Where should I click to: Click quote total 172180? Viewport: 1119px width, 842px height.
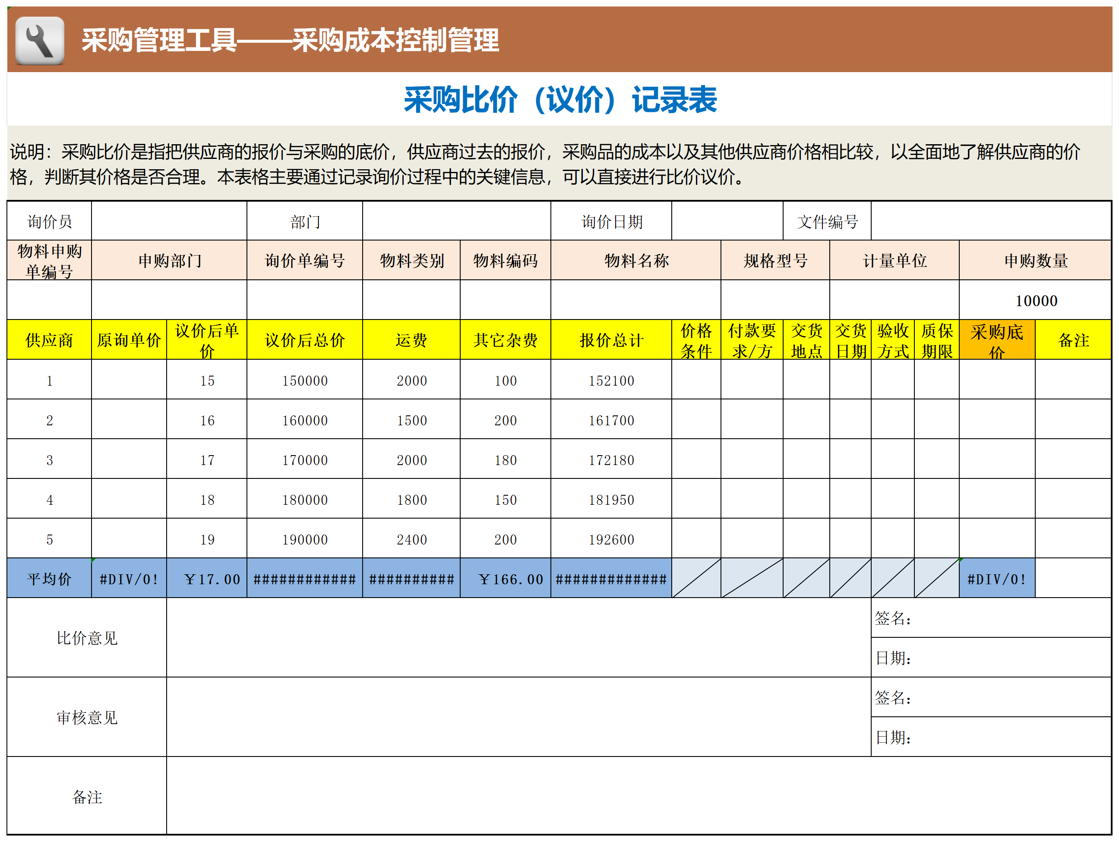pyautogui.click(x=612, y=459)
